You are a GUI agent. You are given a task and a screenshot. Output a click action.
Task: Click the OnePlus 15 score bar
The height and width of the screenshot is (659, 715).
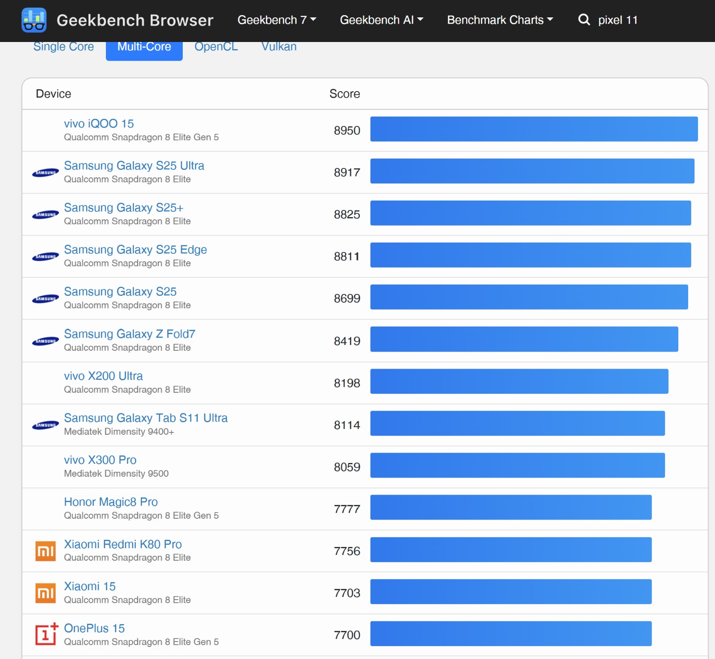tap(511, 634)
